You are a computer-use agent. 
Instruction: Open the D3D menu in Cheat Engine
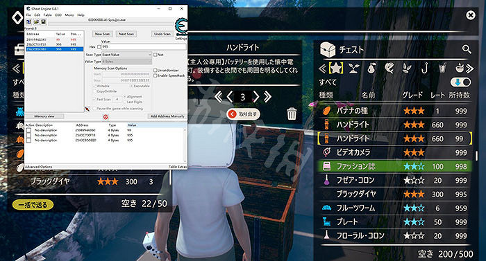click(x=58, y=15)
